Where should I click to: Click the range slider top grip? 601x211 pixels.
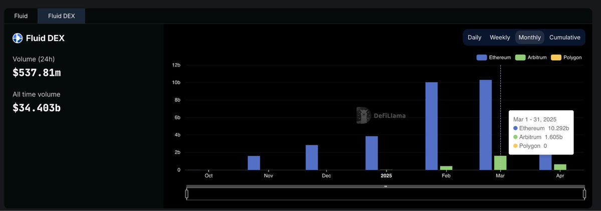pyautogui.click(x=385, y=186)
